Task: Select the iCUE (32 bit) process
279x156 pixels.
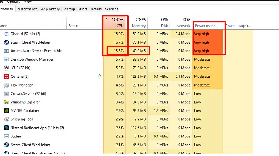Action: [x=20, y=68]
